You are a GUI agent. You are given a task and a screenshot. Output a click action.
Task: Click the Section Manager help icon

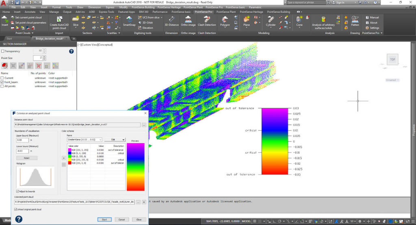click(x=71, y=51)
